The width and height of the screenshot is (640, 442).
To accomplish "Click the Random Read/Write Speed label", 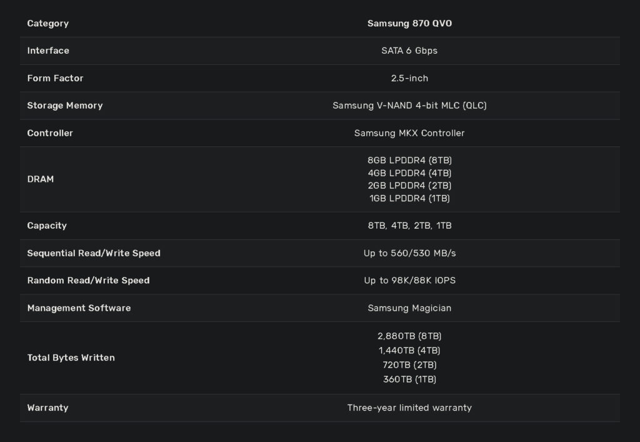I will [89, 281].
